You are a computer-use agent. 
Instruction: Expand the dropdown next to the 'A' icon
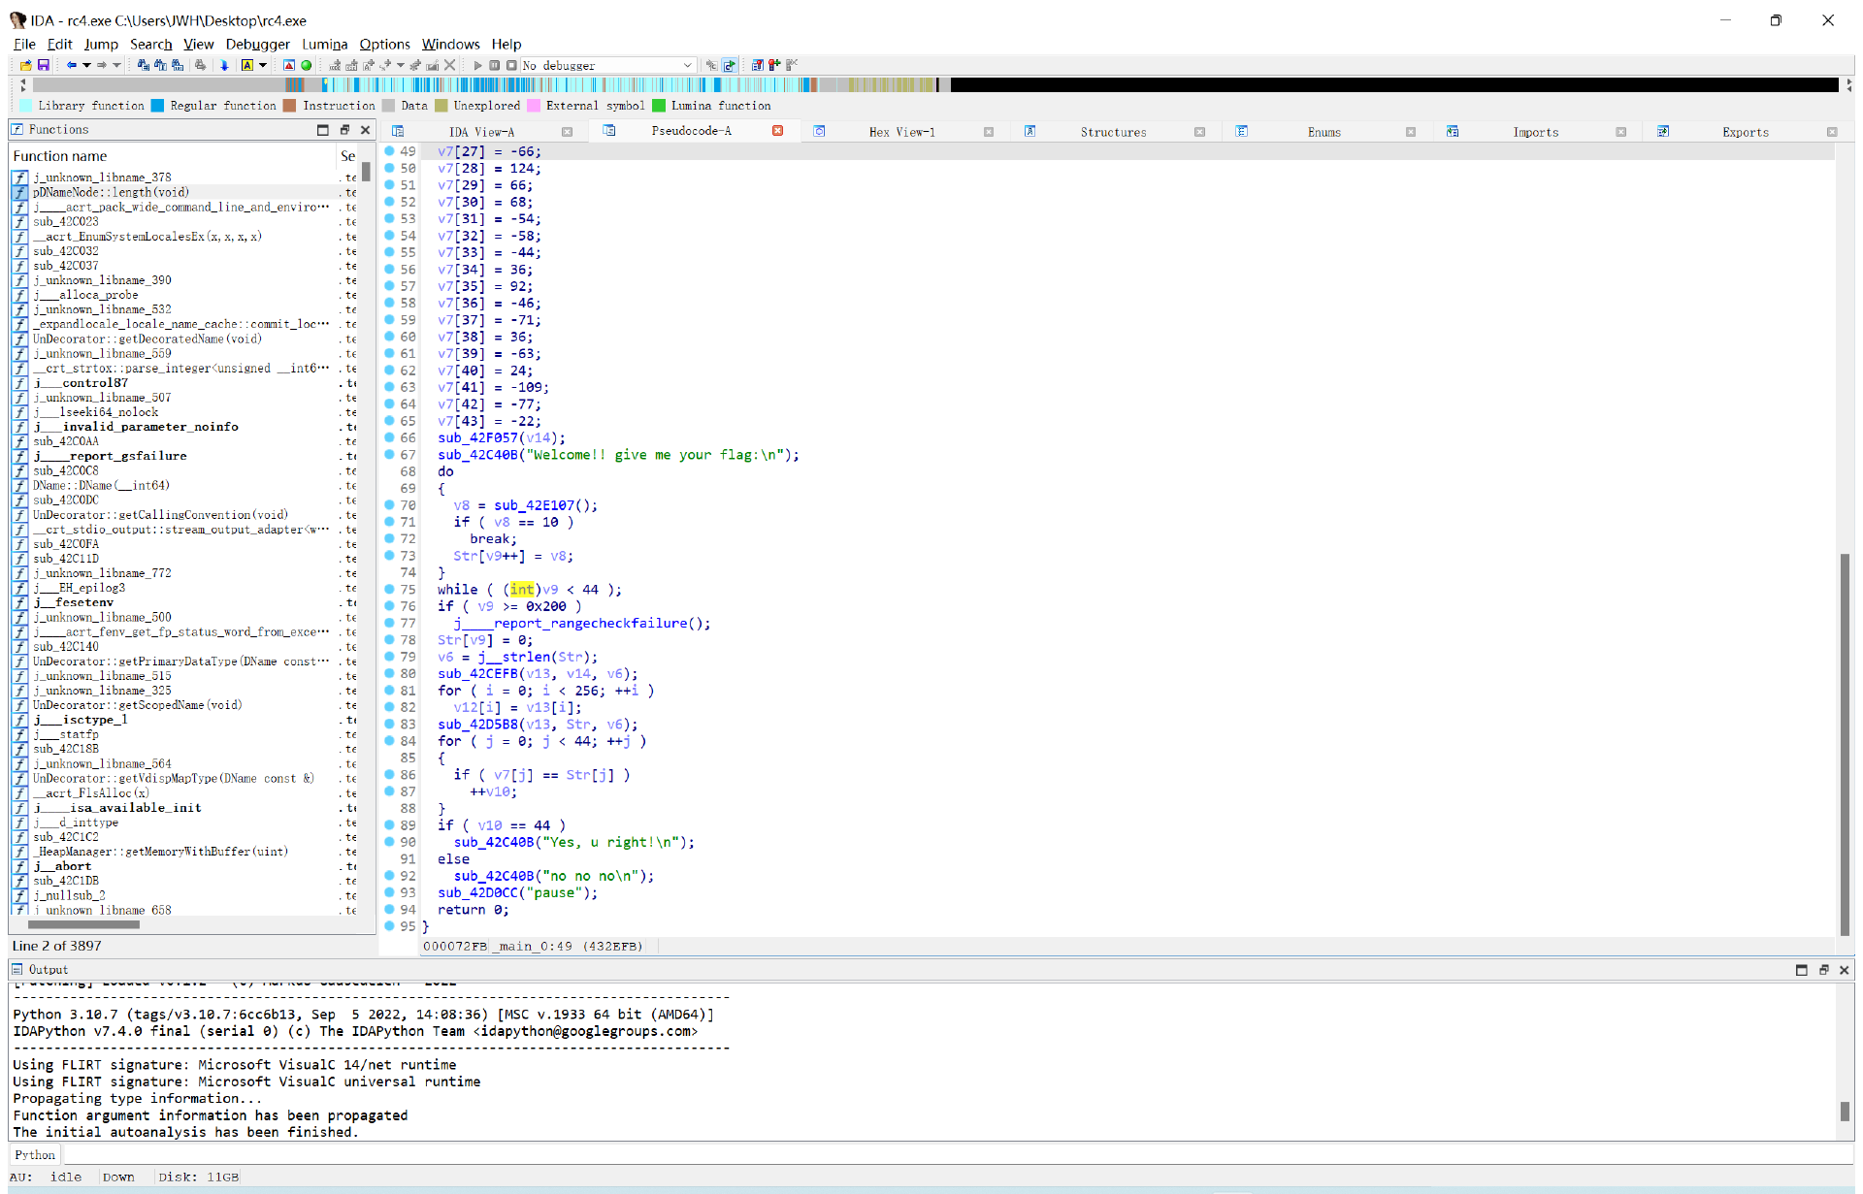pos(262,65)
